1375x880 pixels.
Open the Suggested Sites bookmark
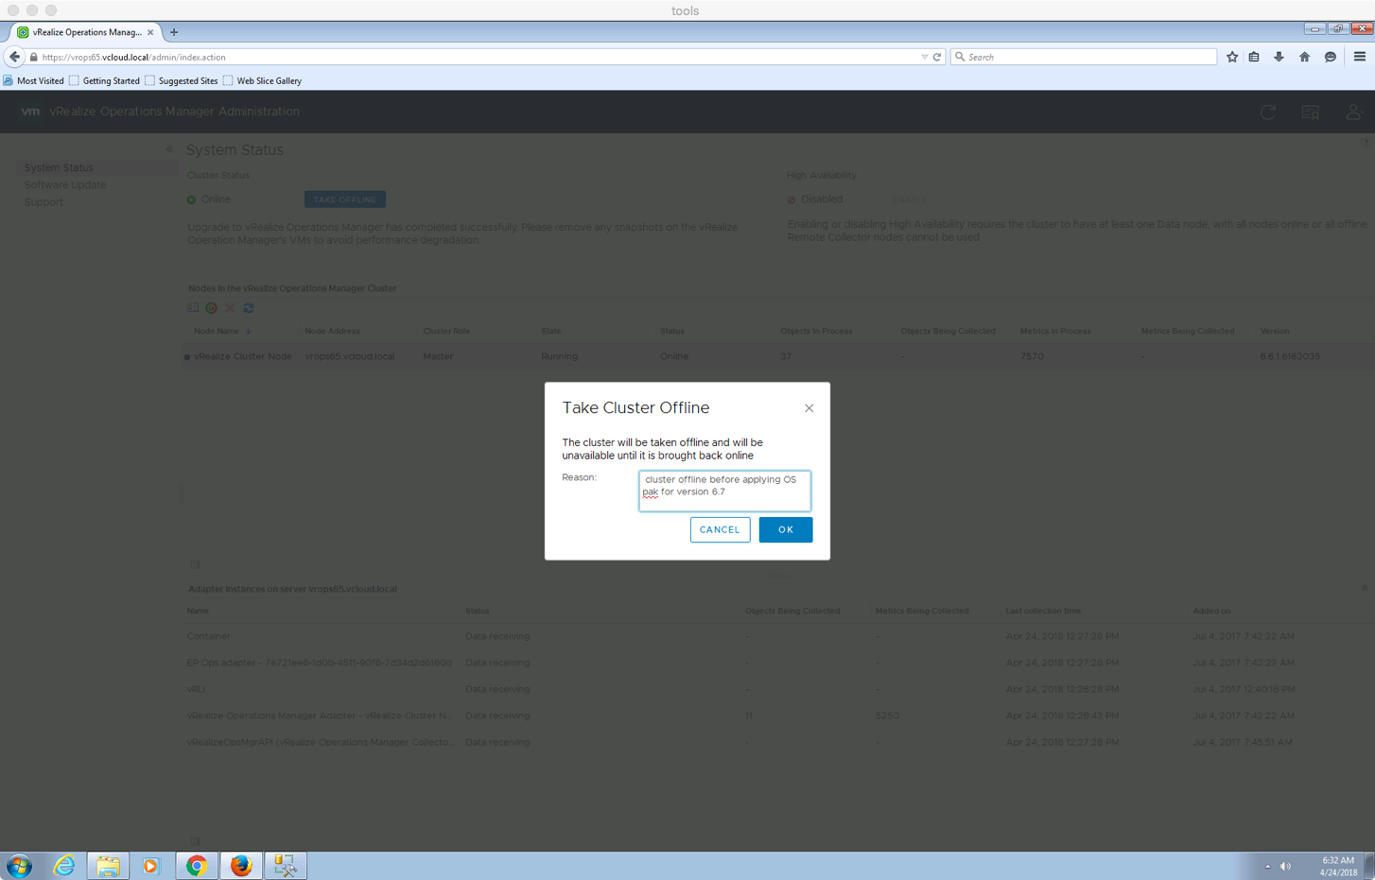[x=181, y=80]
